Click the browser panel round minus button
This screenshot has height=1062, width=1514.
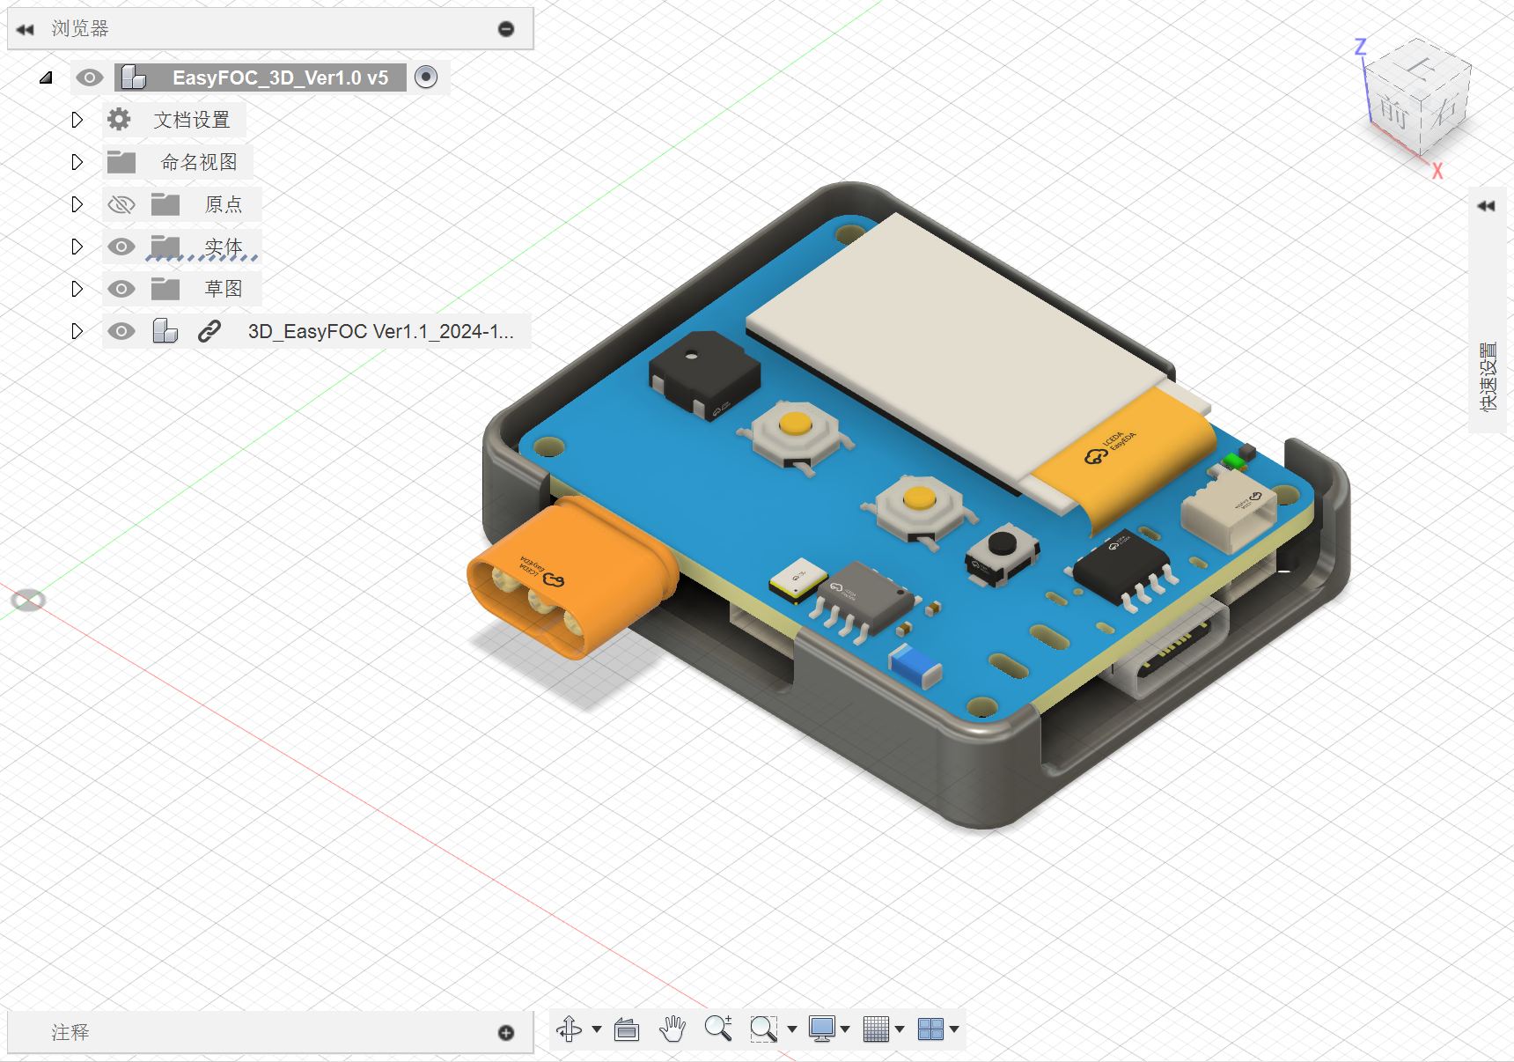pos(506,29)
